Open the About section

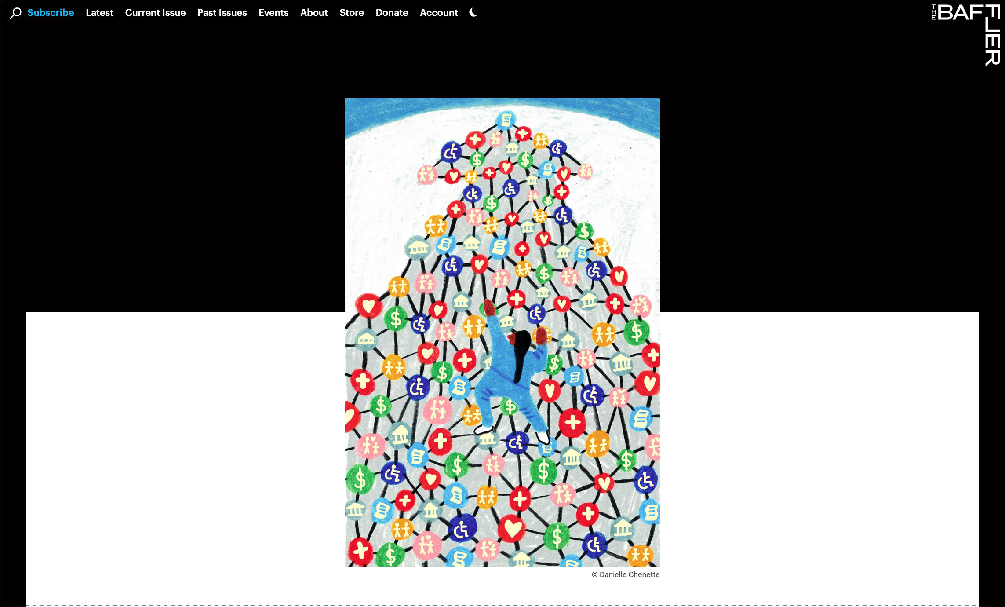tap(314, 13)
